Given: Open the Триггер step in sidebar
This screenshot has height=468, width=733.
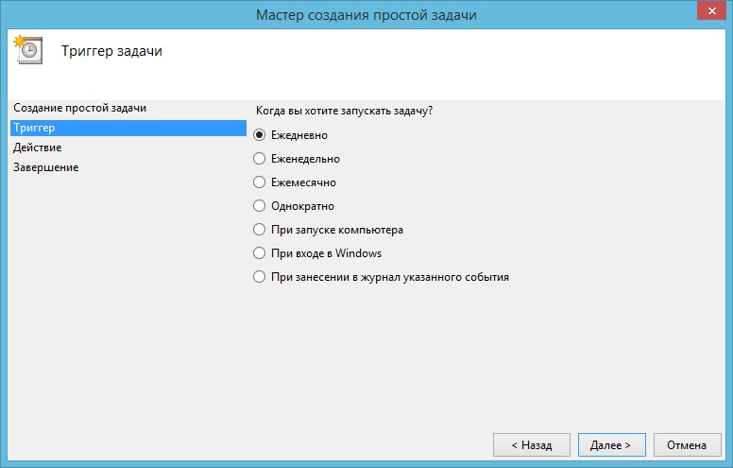Looking at the screenshot, I should coord(34,128).
